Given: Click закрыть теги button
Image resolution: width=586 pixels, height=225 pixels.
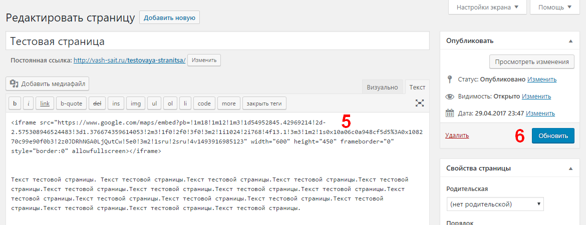Looking at the screenshot, I should point(264,103).
